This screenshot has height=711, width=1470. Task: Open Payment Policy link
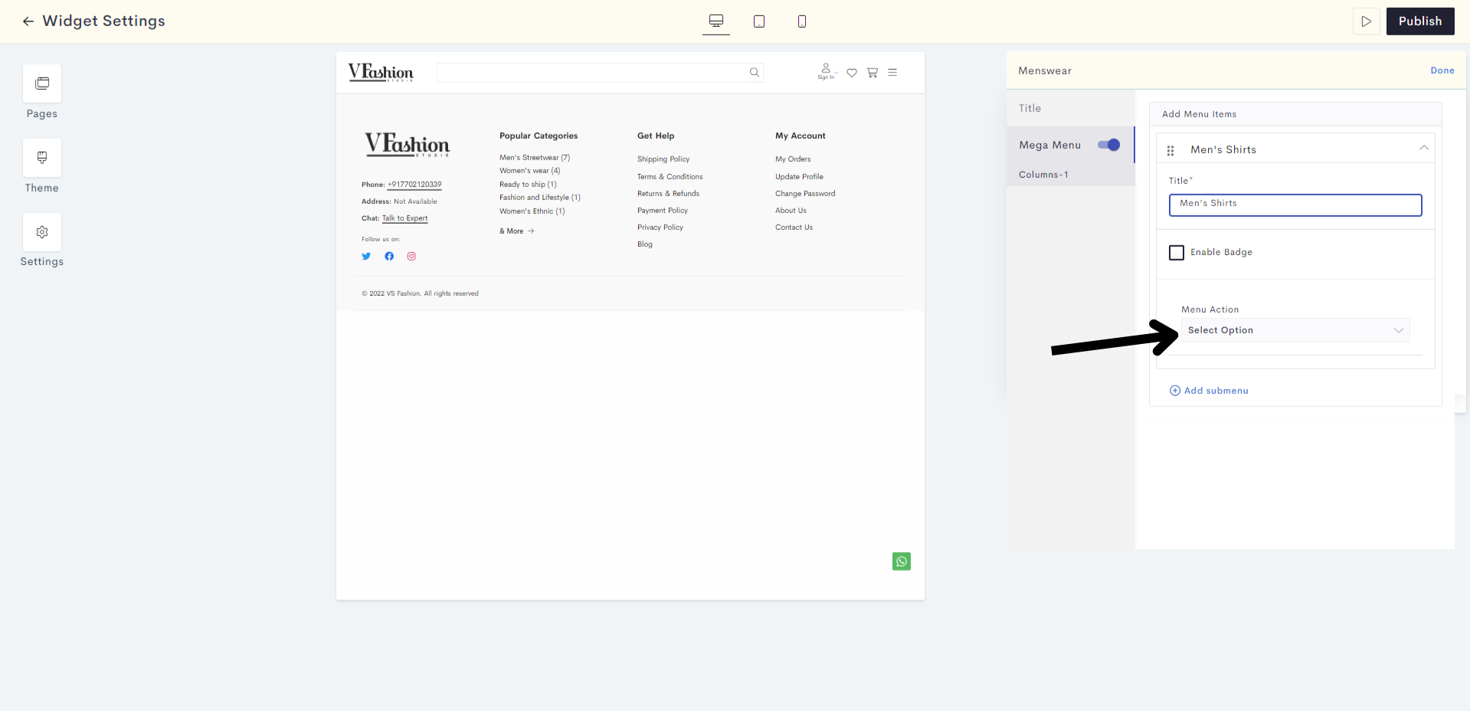(663, 211)
